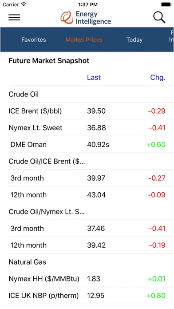Expand Crude Oil/ICE Brent section header

point(87,161)
